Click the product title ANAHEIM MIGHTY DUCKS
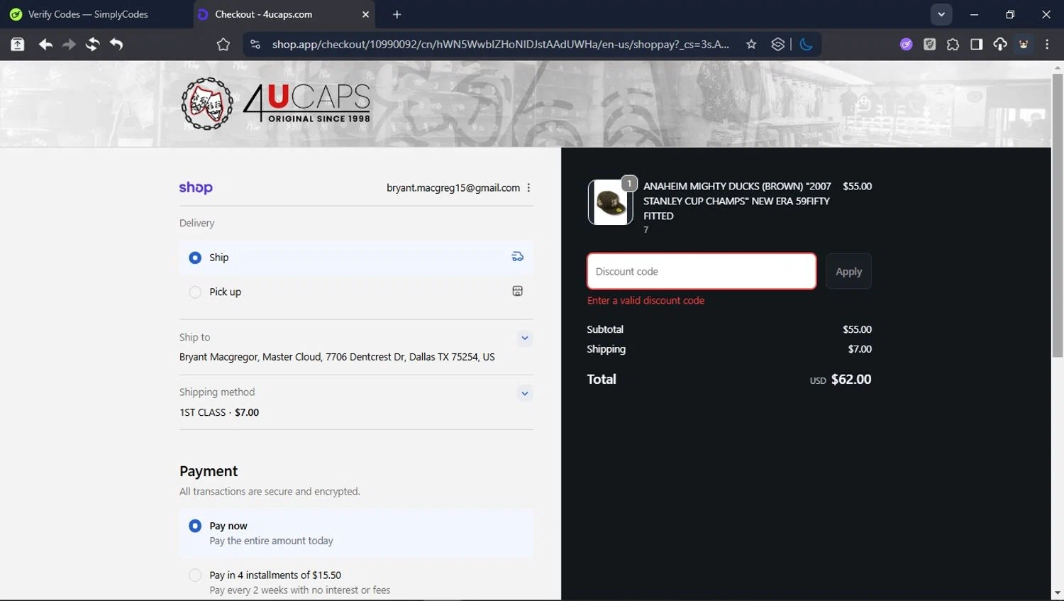The image size is (1064, 601). click(x=737, y=201)
